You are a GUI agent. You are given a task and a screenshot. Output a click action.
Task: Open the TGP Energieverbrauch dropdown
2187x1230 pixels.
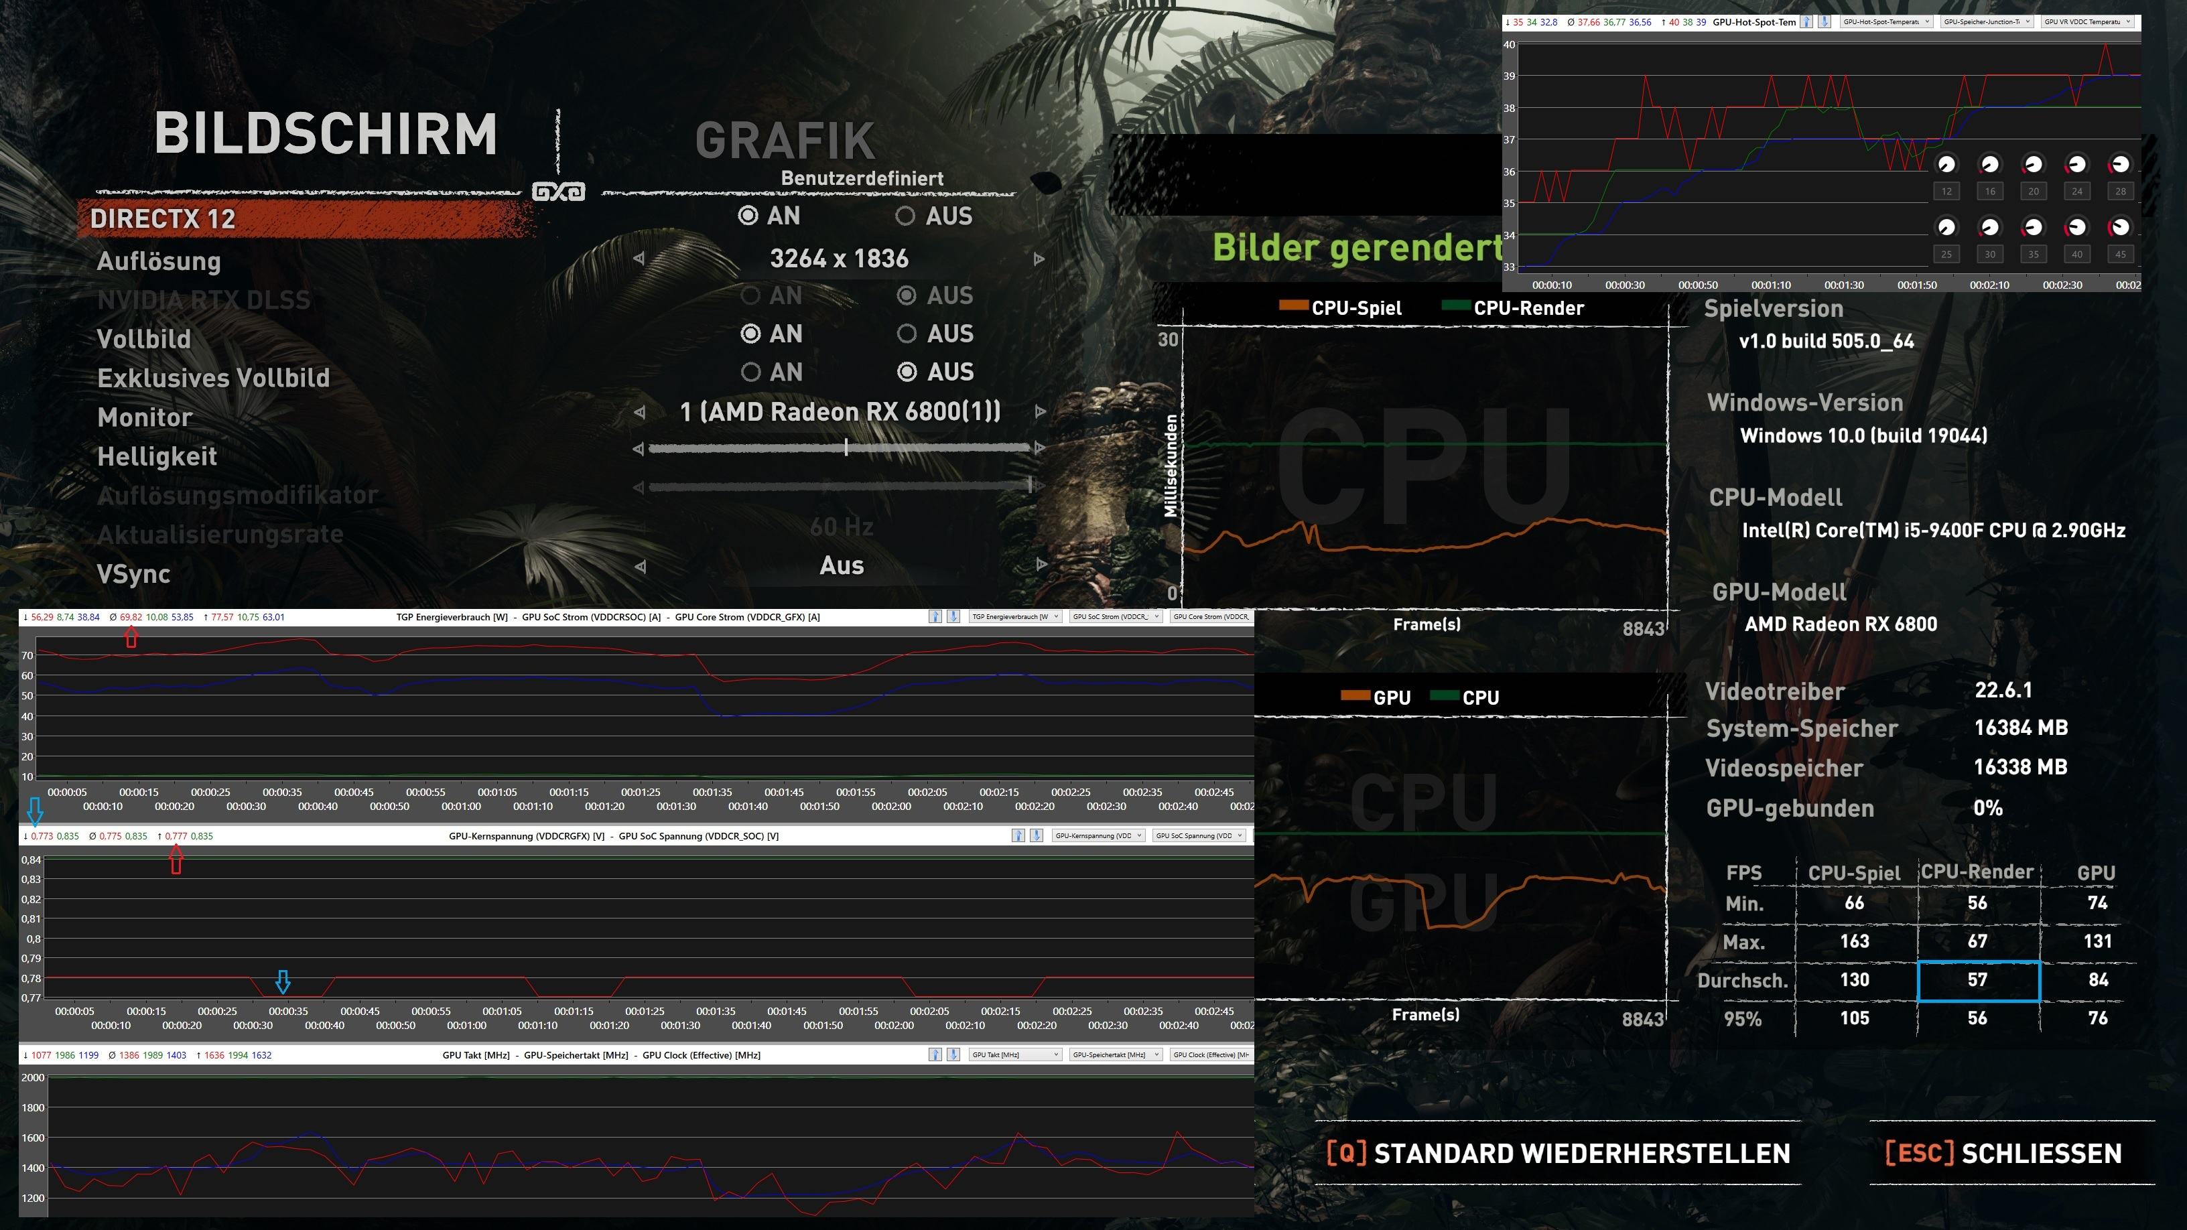click(x=1015, y=616)
